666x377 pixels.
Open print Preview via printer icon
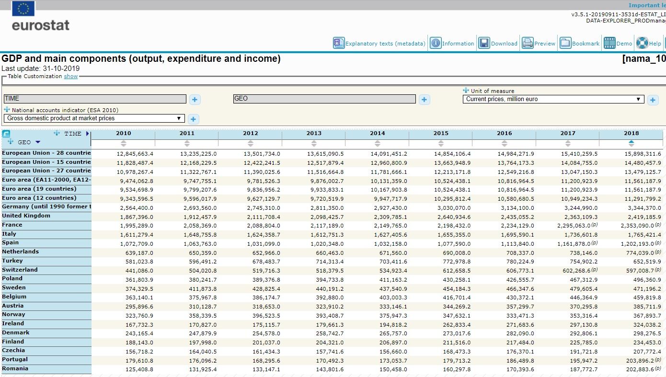coord(528,43)
